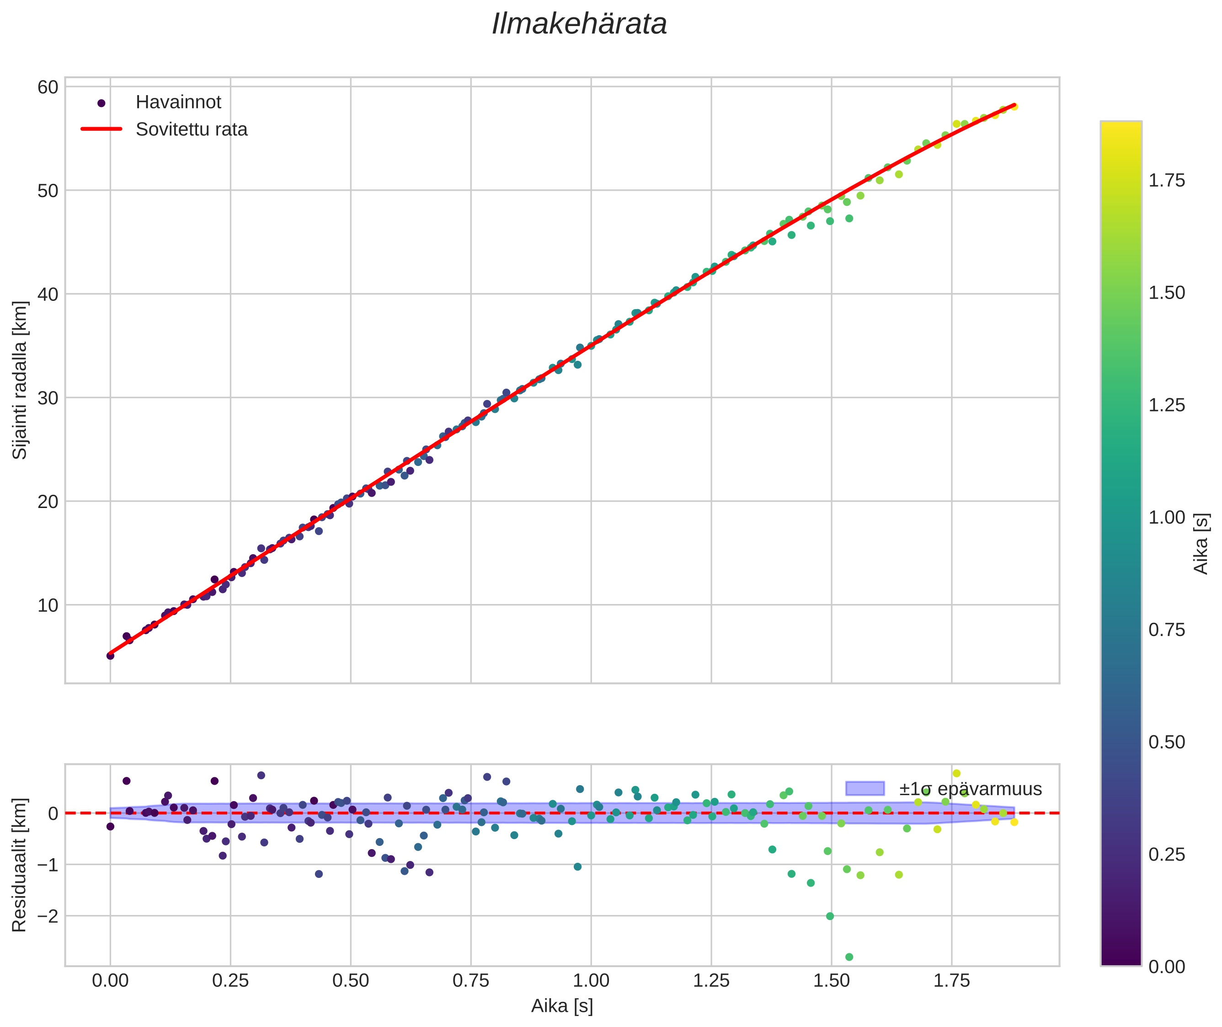1222x1027 pixels.
Task: Click the lowest residual outlier point
Action: (x=849, y=957)
